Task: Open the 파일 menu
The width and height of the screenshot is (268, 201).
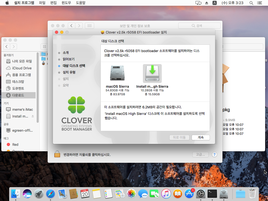Action: click(42, 3)
